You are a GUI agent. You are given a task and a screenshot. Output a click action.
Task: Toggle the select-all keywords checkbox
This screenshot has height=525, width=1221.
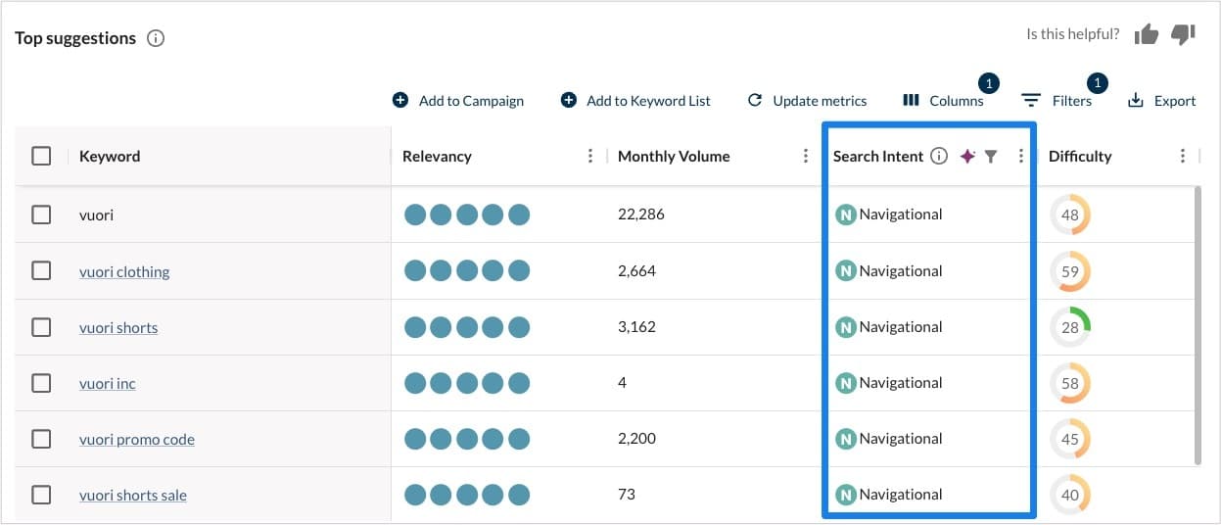[41, 156]
